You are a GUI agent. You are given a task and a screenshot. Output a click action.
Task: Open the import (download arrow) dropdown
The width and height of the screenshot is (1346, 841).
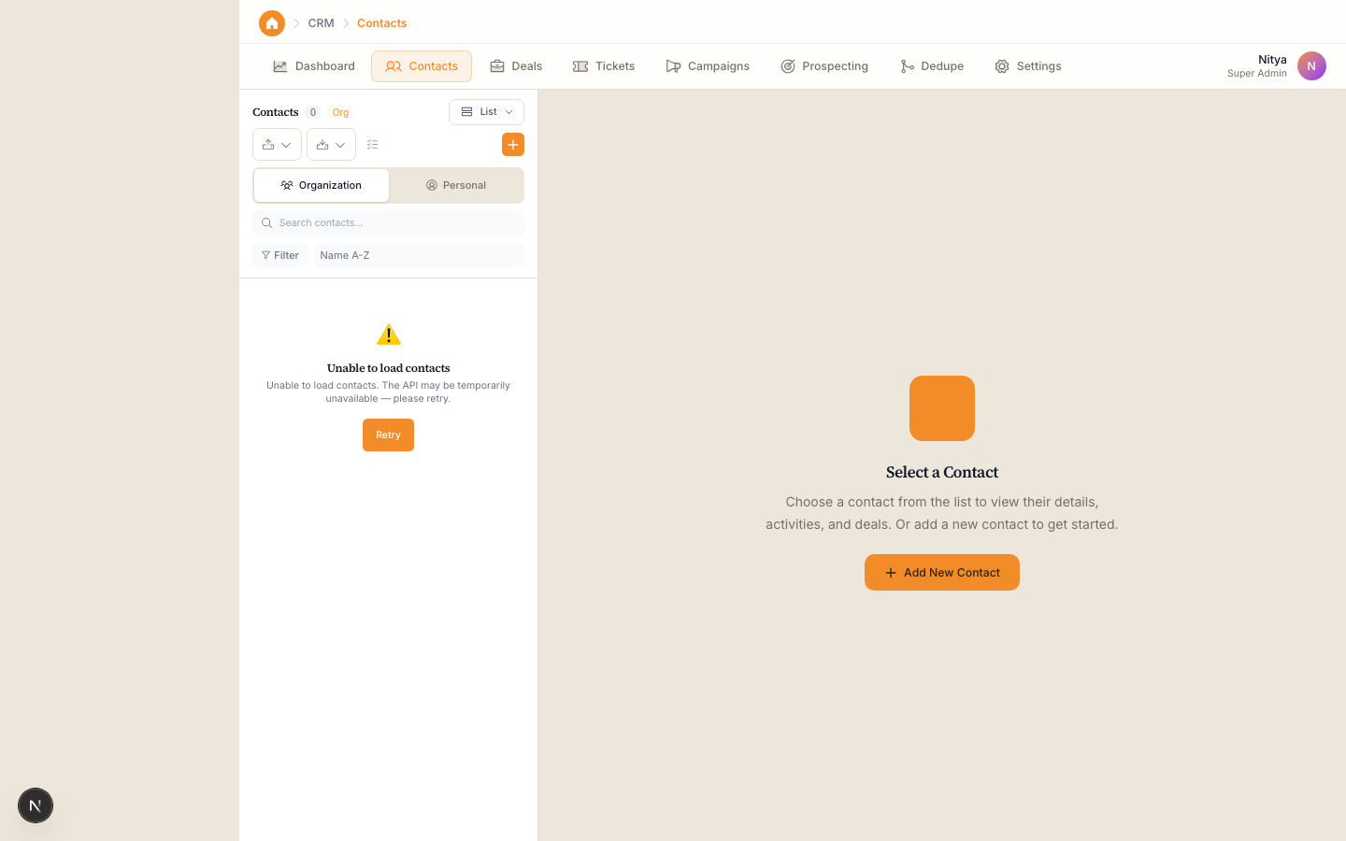pyautogui.click(x=331, y=145)
